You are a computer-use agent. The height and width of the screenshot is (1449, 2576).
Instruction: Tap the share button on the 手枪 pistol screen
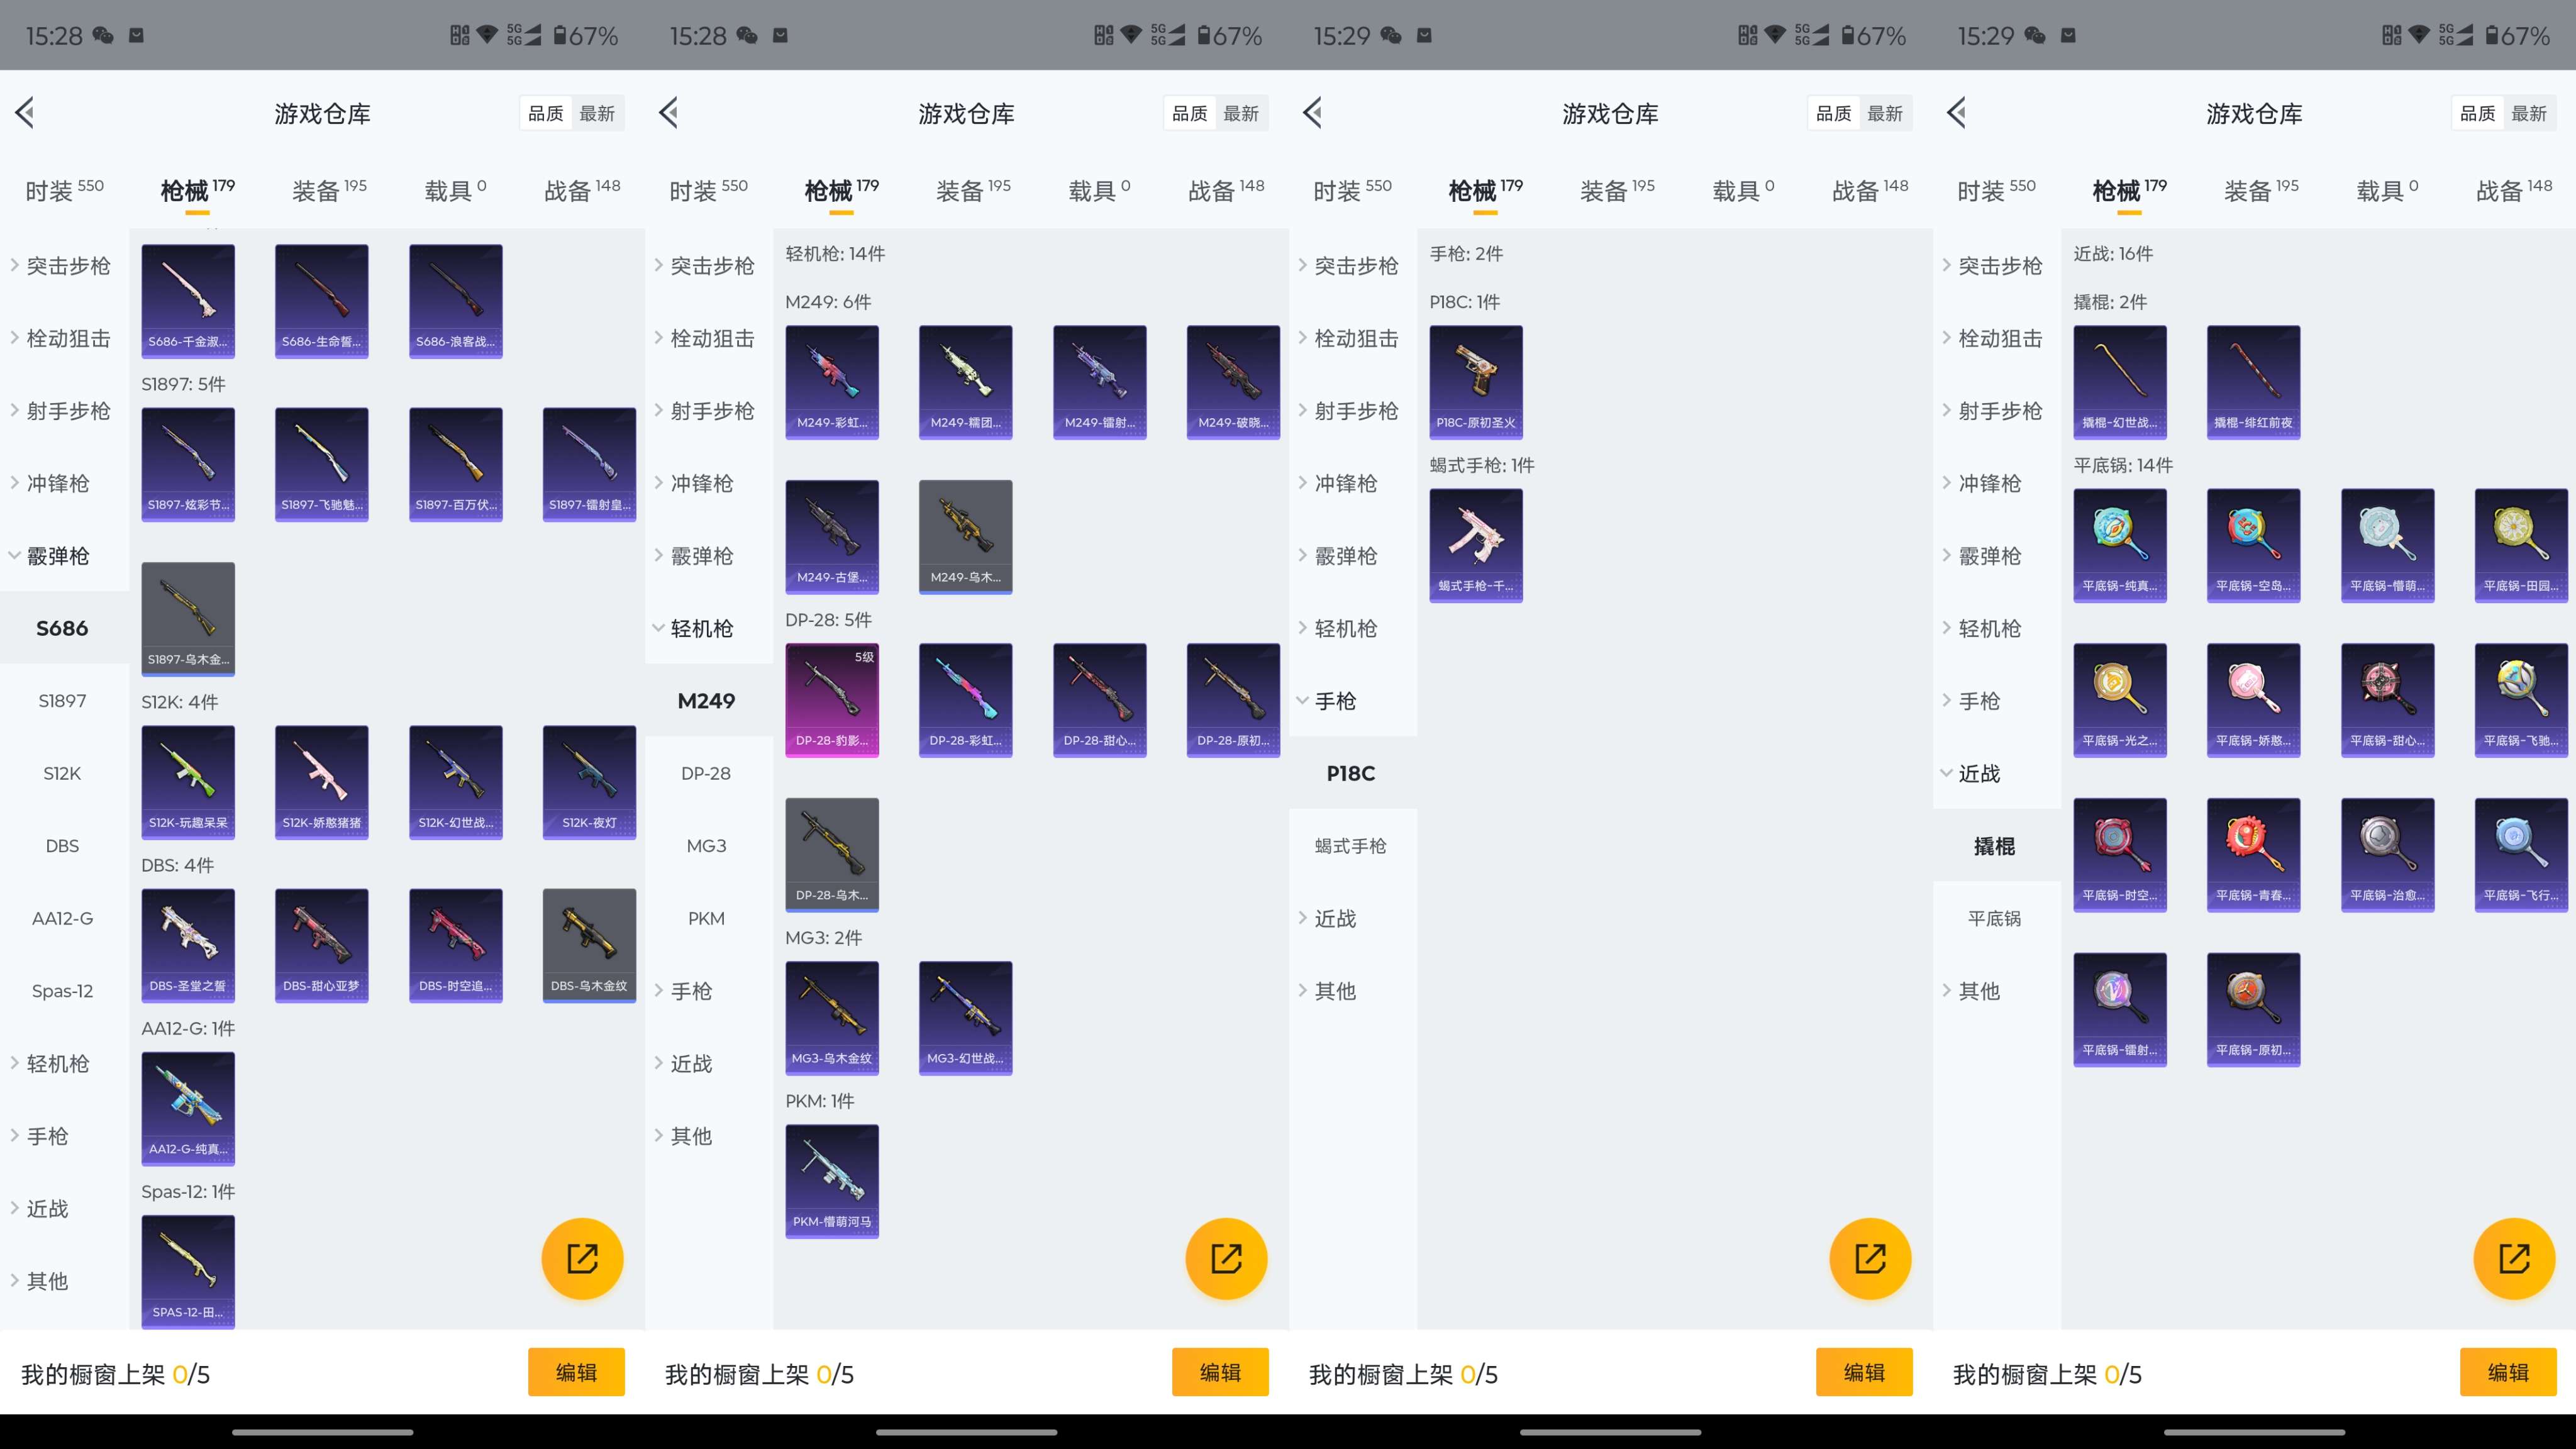1870,1258
